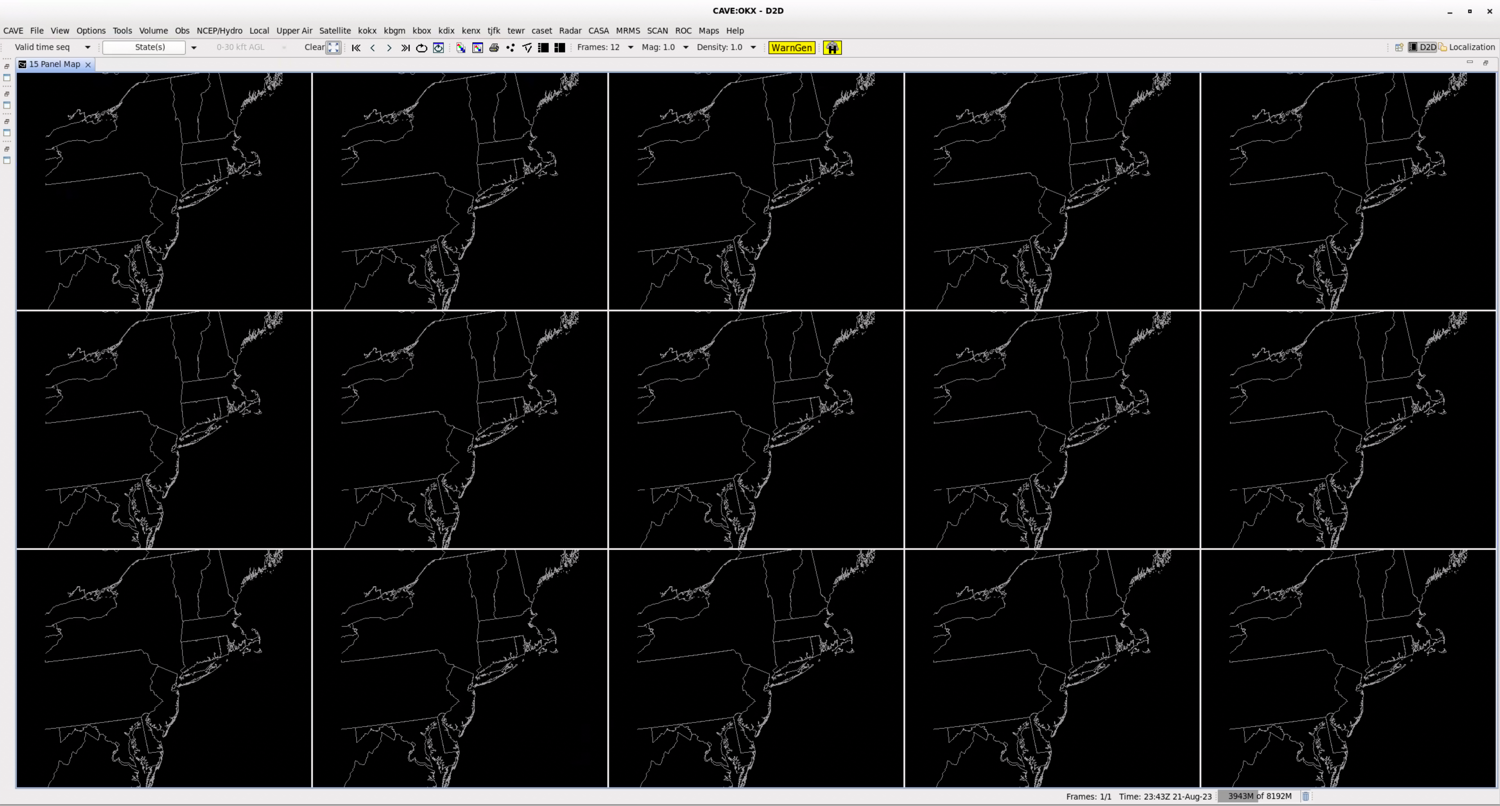
Task: Open the Volume menu
Action: point(153,31)
